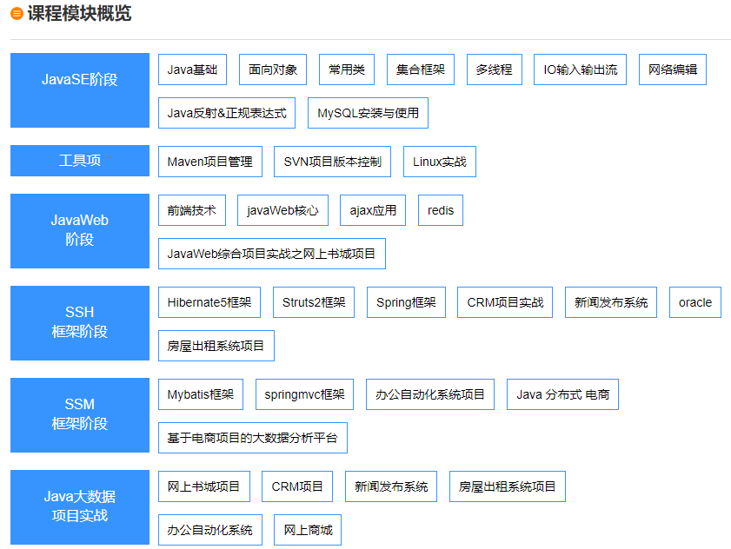Screen dimensions: 731x549
Task: Open the 面向对象 module
Action: click(x=271, y=69)
